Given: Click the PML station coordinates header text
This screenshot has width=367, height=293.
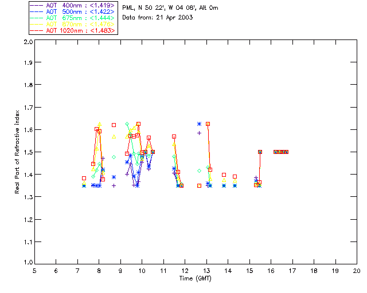Looking at the screenshot, I should [x=170, y=8].
